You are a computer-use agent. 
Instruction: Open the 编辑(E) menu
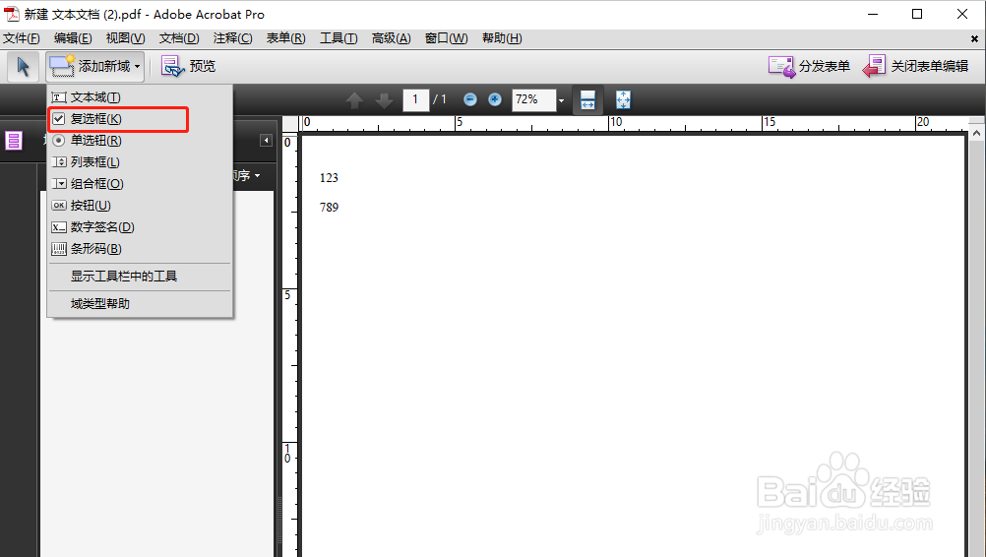(x=73, y=38)
